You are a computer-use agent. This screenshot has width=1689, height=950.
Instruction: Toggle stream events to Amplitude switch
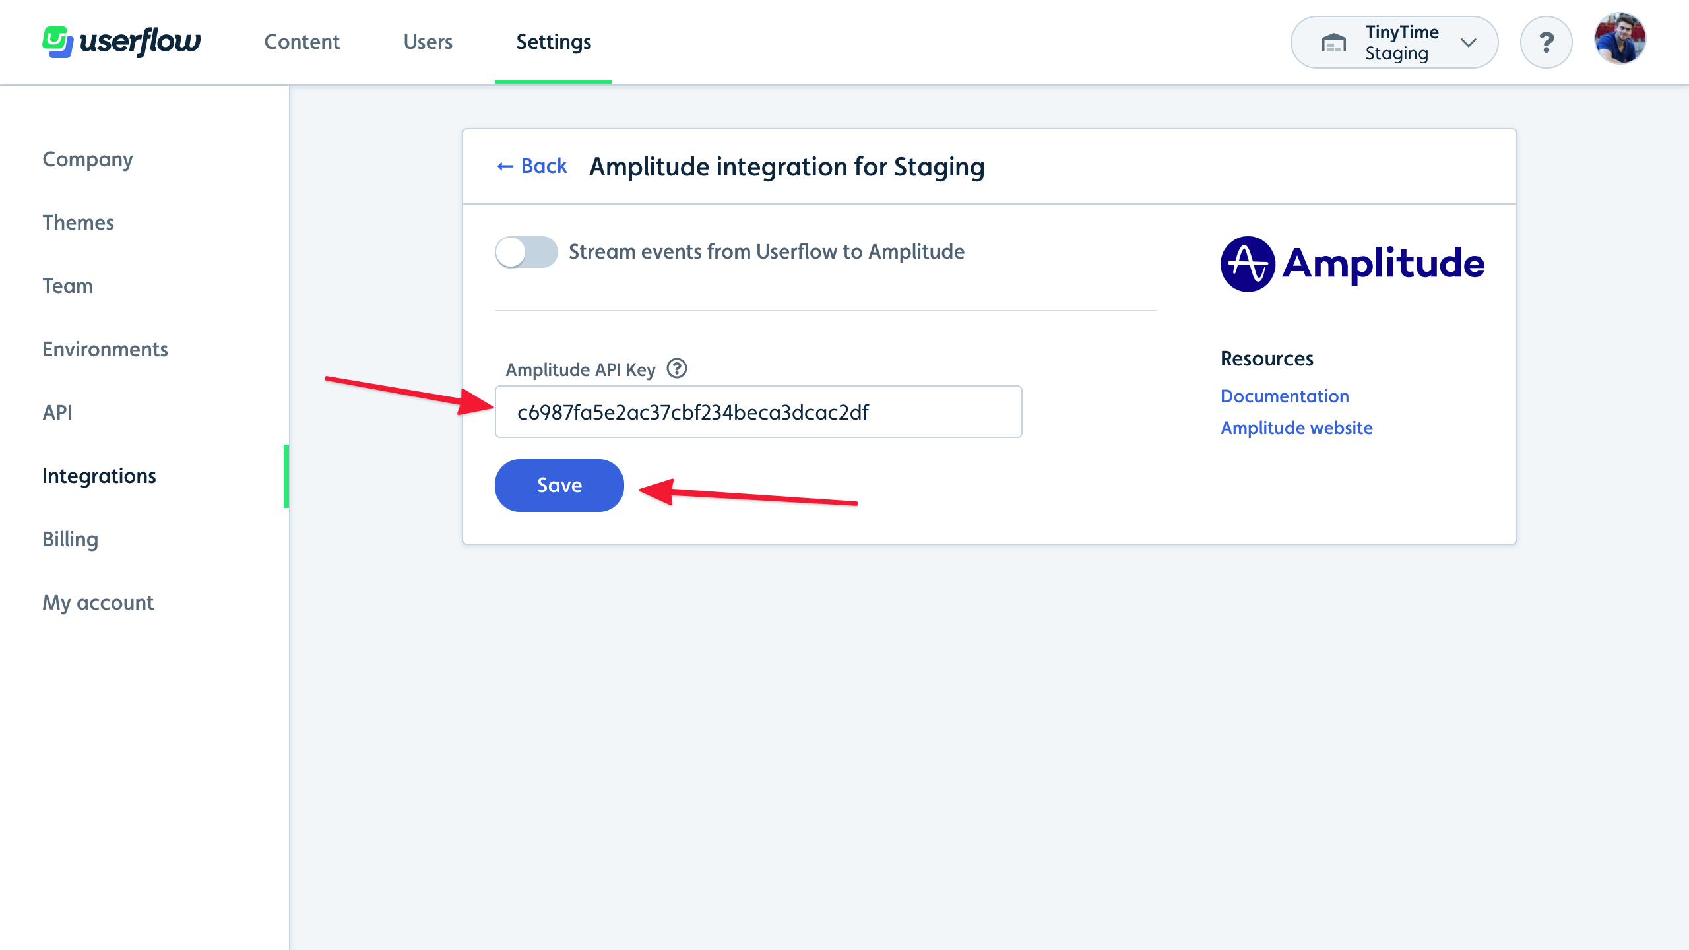525,251
